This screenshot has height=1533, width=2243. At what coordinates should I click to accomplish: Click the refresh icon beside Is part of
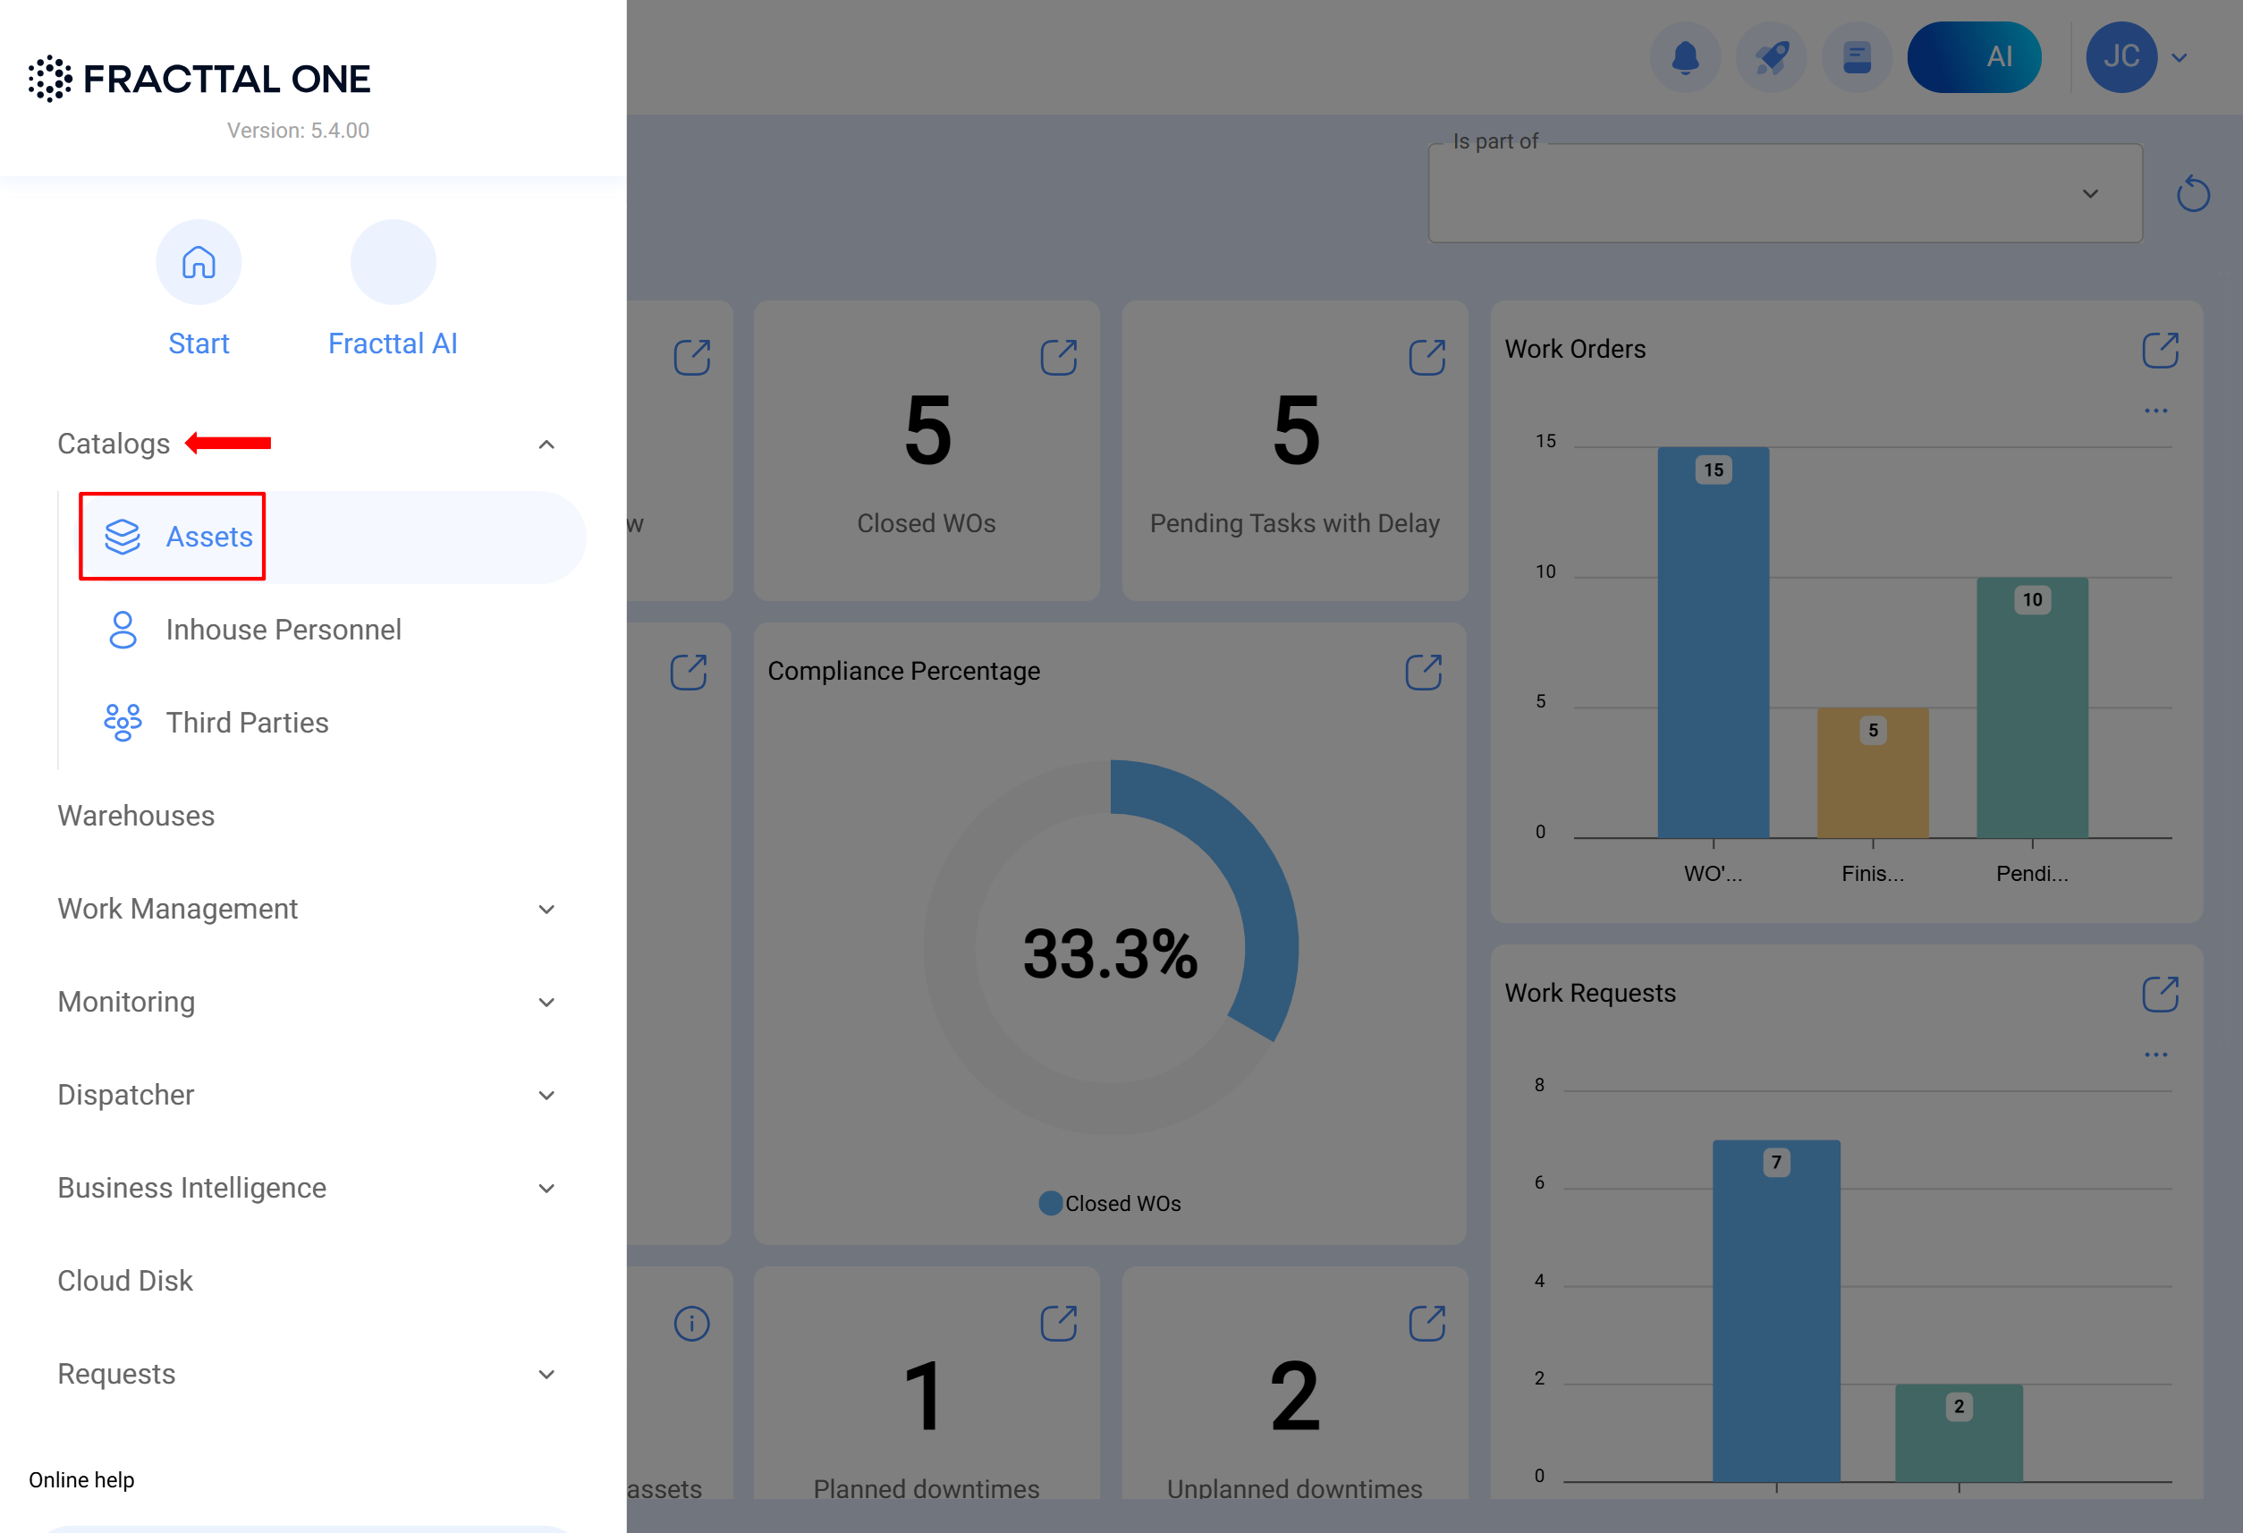point(2193,194)
